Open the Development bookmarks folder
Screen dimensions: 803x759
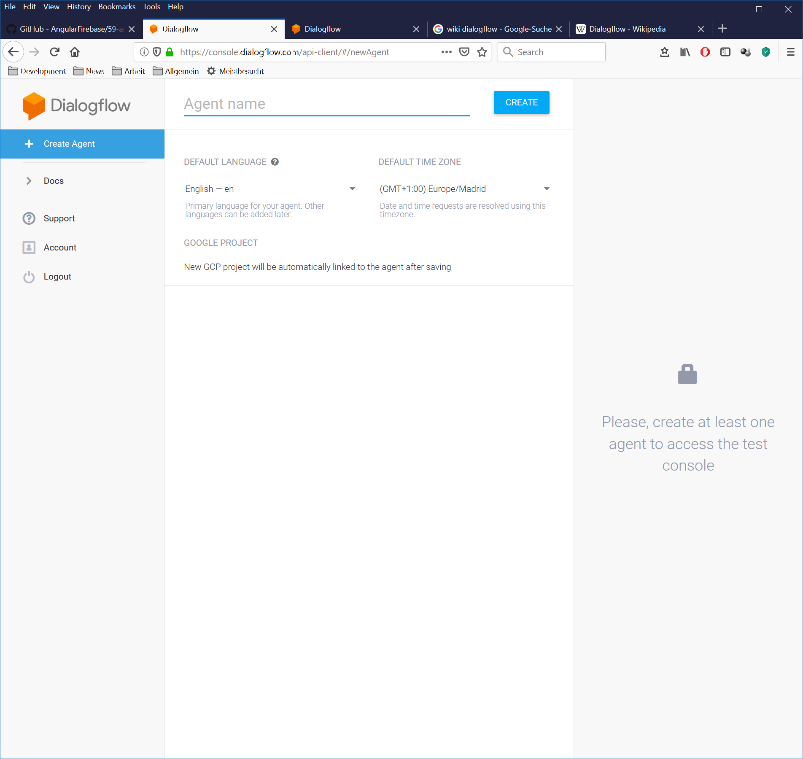[x=37, y=71]
